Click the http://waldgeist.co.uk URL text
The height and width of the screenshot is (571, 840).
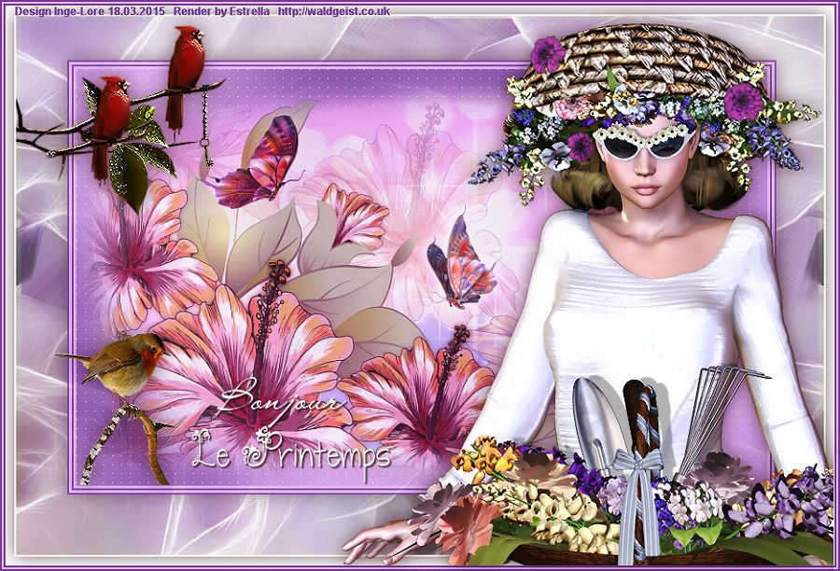tap(334, 11)
